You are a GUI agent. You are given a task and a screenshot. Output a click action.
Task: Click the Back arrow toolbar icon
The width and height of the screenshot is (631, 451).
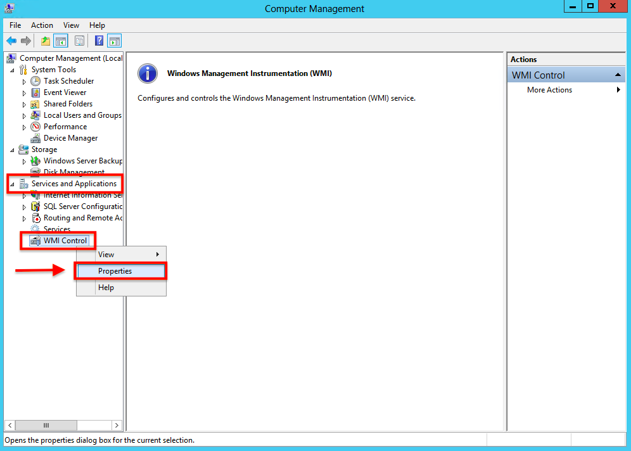tap(11, 41)
